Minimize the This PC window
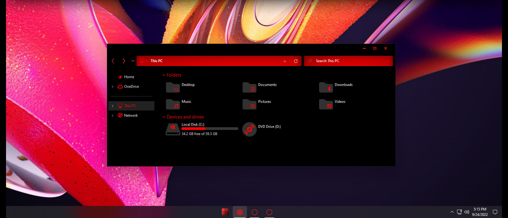 pyautogui.click(x=364, y=48)
